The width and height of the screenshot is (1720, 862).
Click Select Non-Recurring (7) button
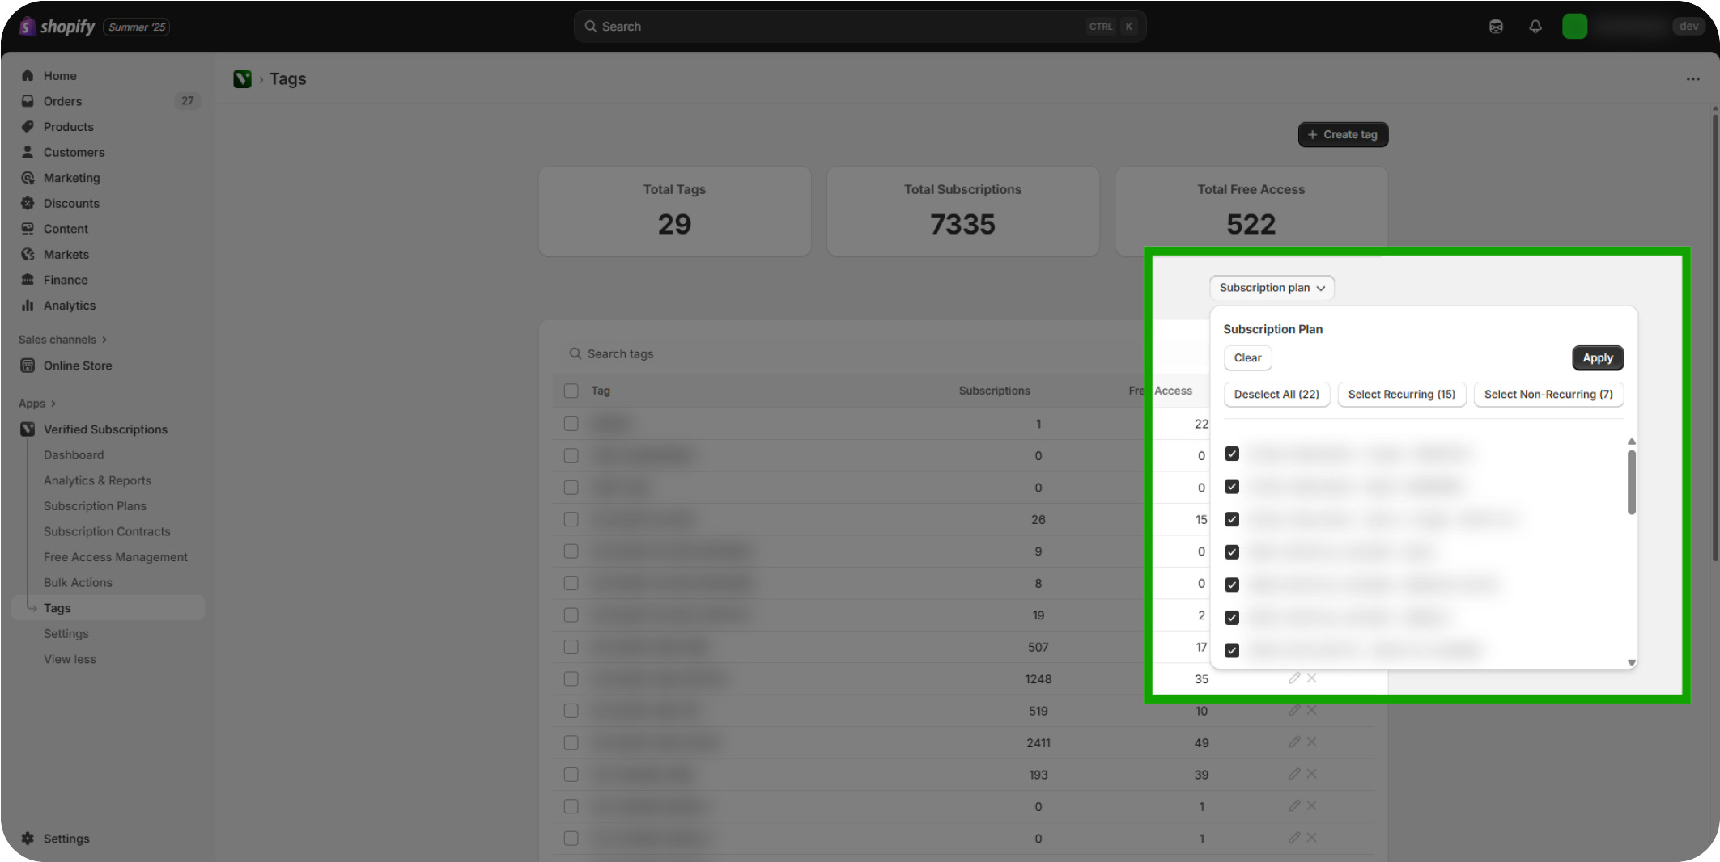point(1548,395)
